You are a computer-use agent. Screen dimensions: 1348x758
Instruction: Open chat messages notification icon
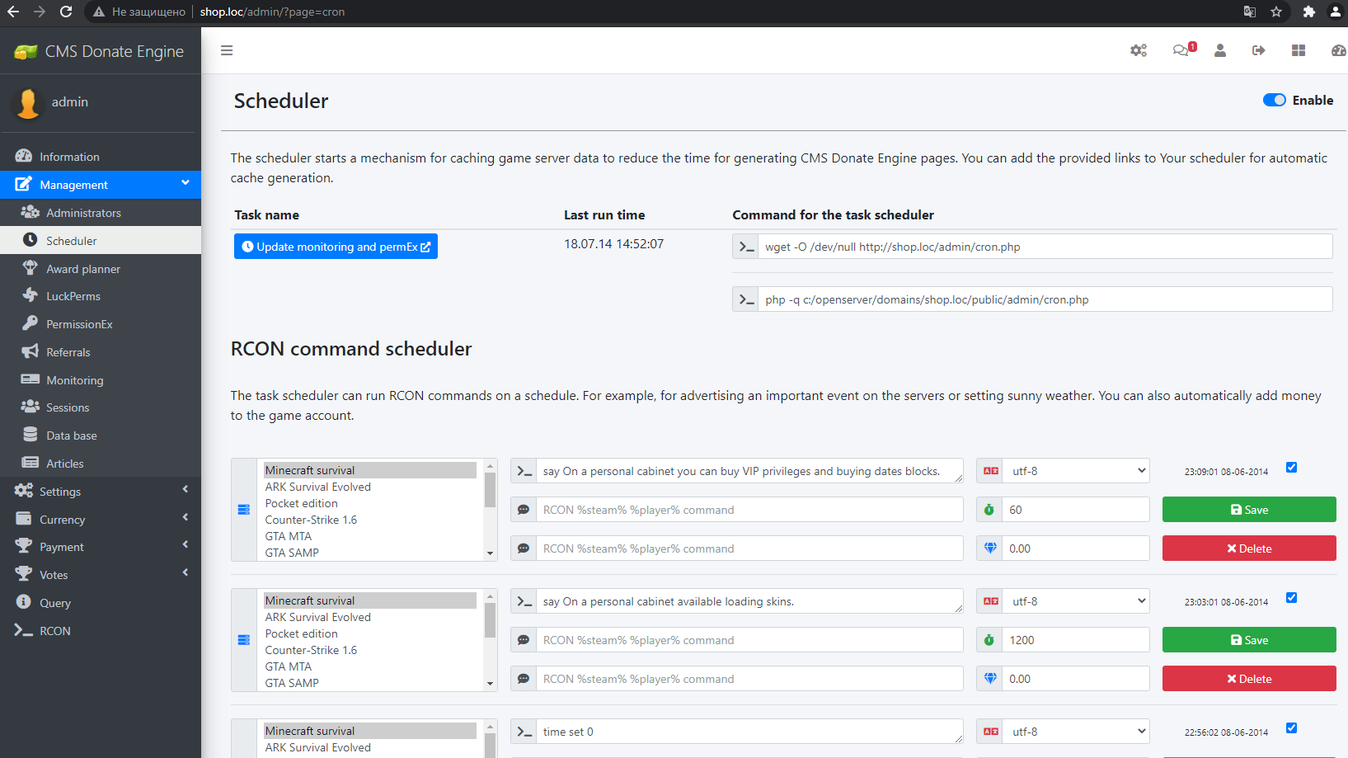(1181, 50)
